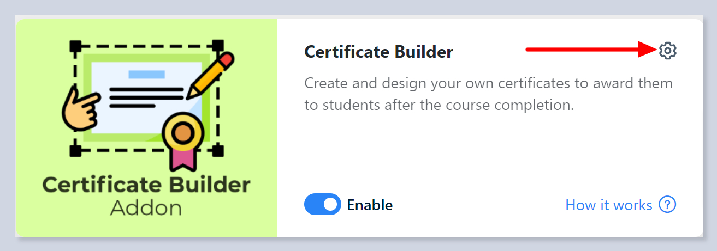Click top-left square handle of dashed frame

coord(76,45)
